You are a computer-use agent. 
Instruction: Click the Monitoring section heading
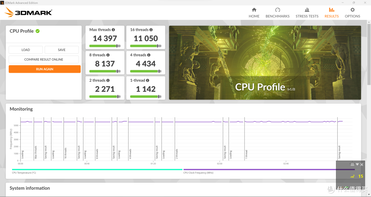pos(21,109)
